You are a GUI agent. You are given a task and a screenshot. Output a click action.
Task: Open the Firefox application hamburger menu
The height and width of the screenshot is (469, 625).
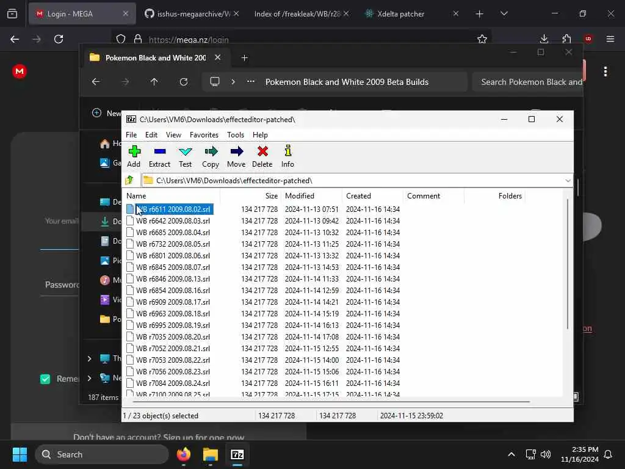[x=610, y=39]
